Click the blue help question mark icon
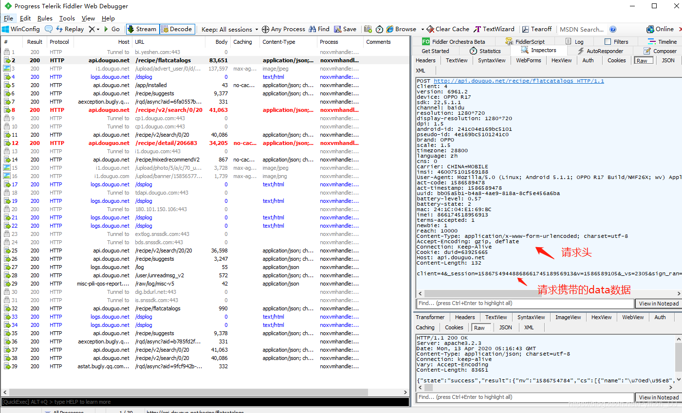Viewport: 682px width, 413px height. [613, 29]
